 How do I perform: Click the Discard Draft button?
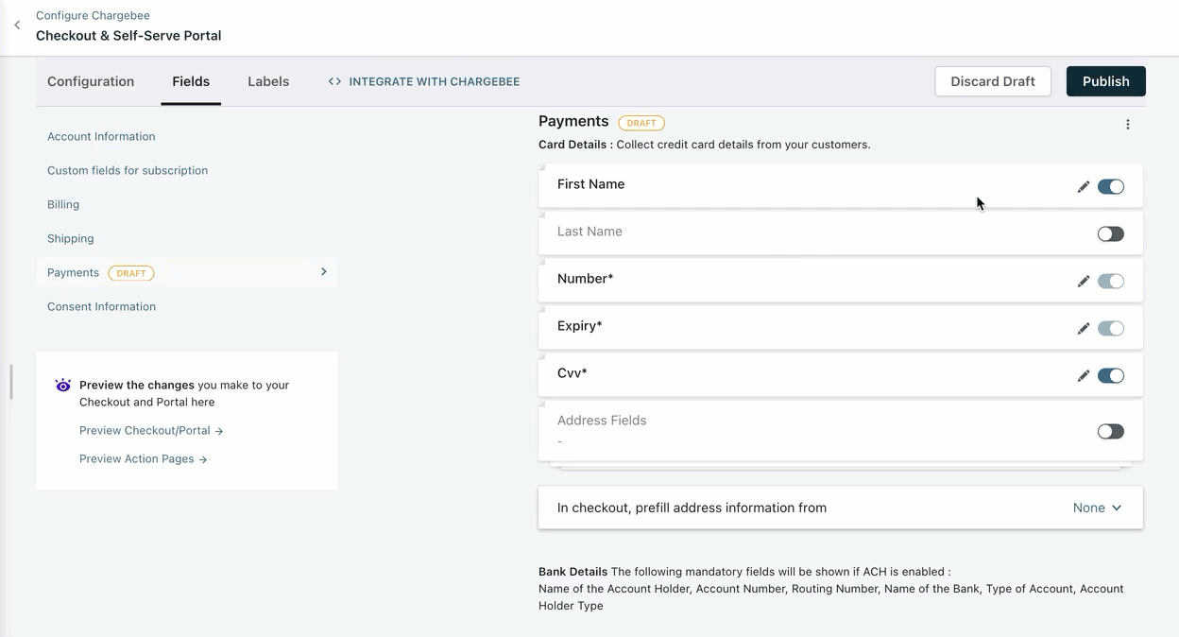(992, 81)
